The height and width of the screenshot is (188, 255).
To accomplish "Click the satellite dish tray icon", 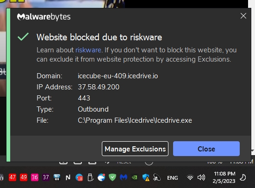I will coord(157,177).
